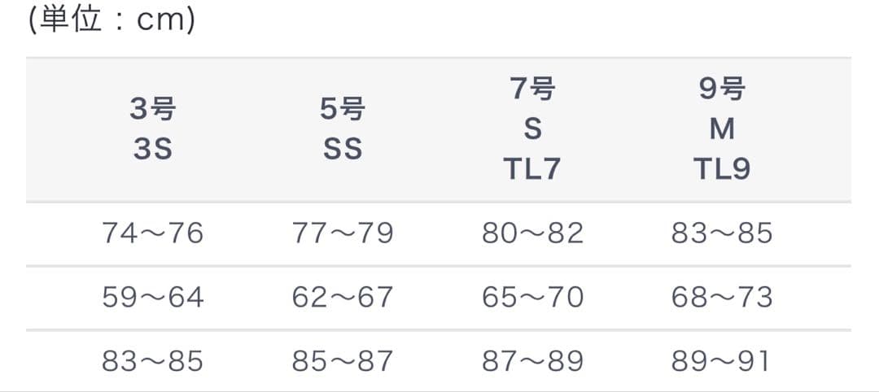Image resolution: width=879 pixels, height=392 pixels.
Task: Select 83~85 in the 3号 column
Action: pyautogui.click(x=153, y=361)
